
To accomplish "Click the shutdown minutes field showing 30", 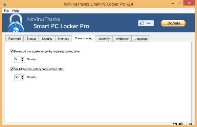I will tap(18, 77).
